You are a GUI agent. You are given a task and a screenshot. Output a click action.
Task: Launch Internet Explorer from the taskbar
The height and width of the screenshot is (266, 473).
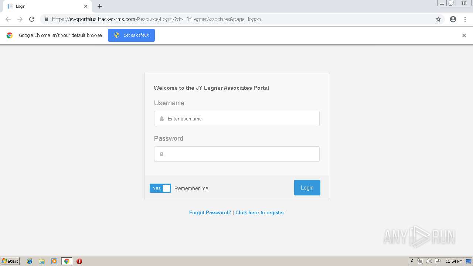30,261
